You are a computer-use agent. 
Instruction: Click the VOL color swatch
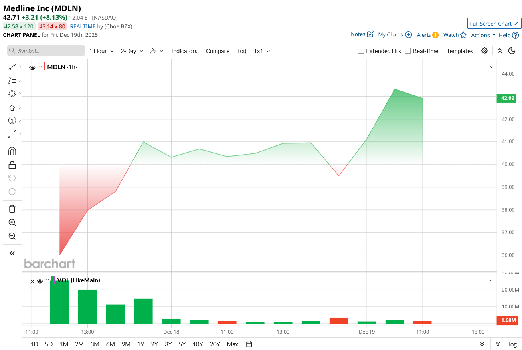pos(53,280)
